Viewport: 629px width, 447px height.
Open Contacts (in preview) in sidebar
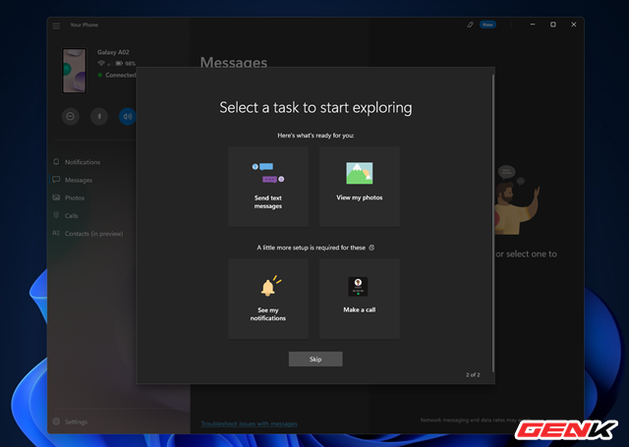coord(94,234)
